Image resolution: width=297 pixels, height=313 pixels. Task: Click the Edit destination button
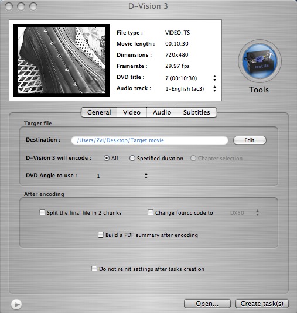coord(250,140)
